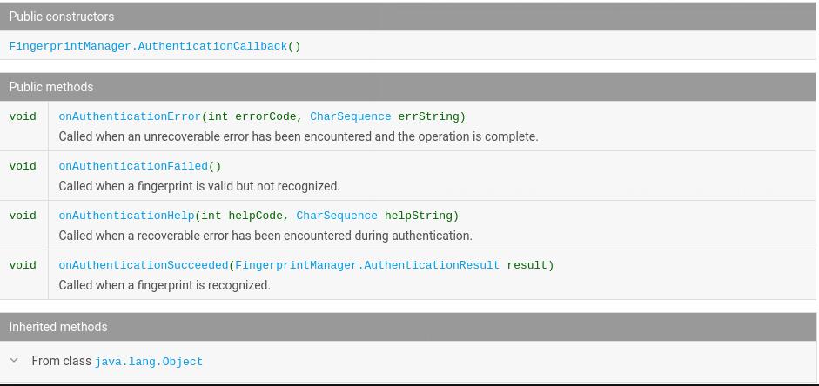Click the recoverable error description text

[265, 236]
